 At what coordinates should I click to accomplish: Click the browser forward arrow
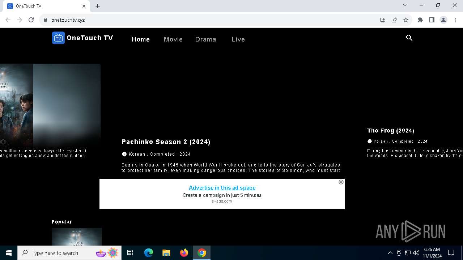(20, 20)
